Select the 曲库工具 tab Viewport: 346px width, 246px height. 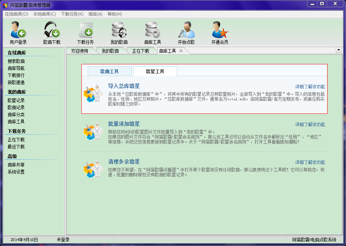click(x=168, y=51)
